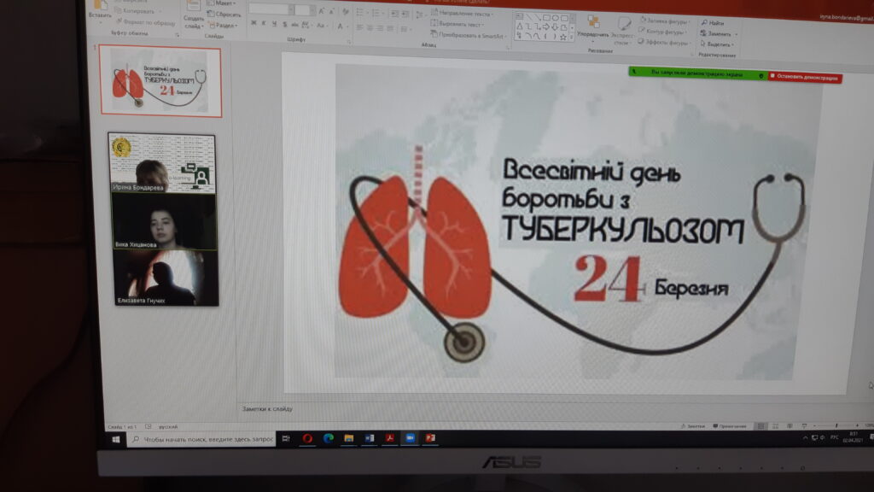Screen dimensions: 874x492
Task: Toggle strikethrough (abc) formatting
Action: click(x=294, y=25)
